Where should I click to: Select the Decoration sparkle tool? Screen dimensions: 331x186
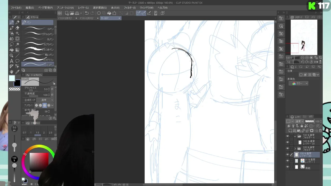pos(17,33)
